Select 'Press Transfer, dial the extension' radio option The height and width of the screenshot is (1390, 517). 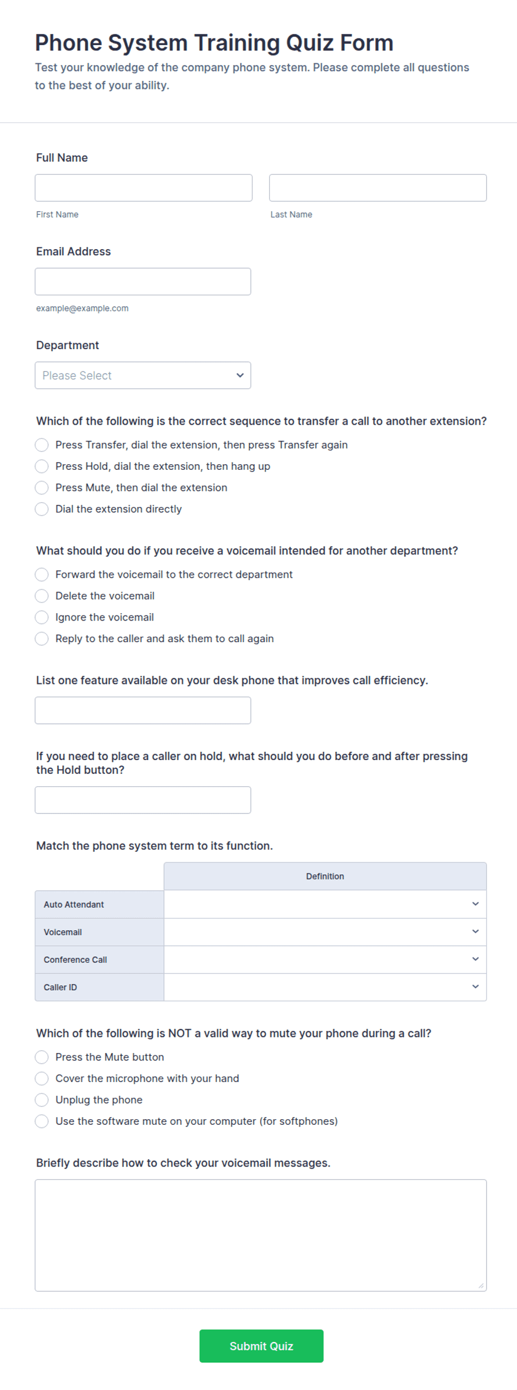42,445
